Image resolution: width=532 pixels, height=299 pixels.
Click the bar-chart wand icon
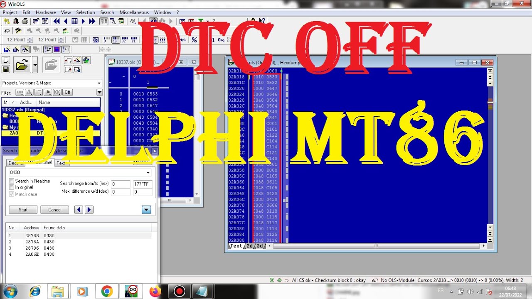[x=7, y=49]
